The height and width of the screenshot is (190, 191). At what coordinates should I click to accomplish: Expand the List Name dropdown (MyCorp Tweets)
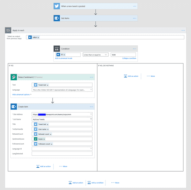tap(62, 119)
